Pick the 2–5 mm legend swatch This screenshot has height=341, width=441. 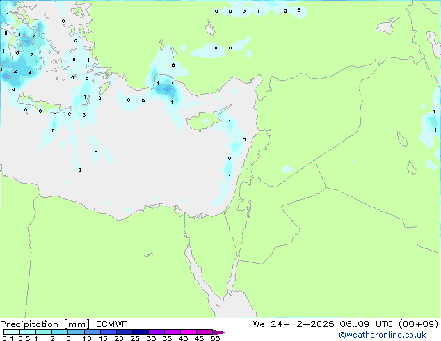(60, 332)
